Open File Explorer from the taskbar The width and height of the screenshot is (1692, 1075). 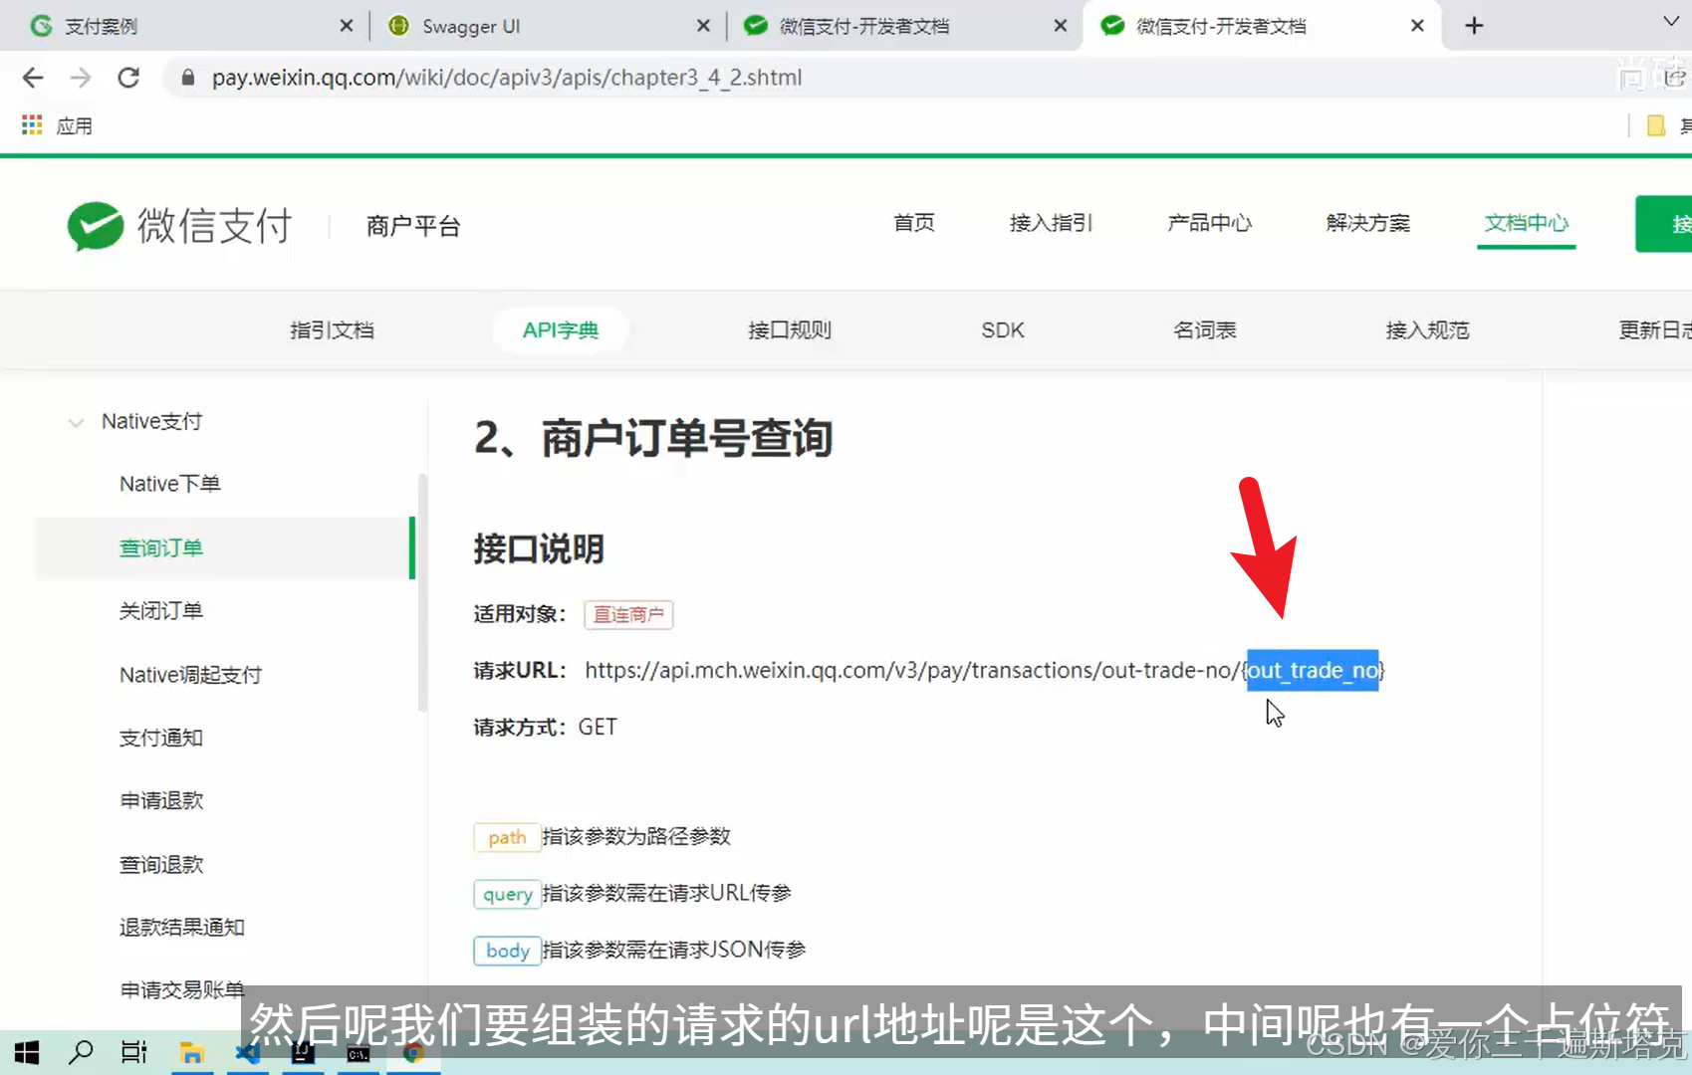[x=191, y=1052]
